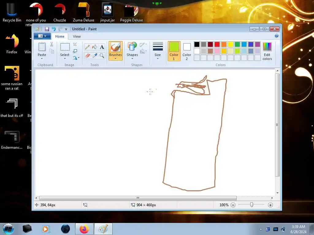Click the Windows Start orb
This screenshot has width=314, height=235.
click(x=8, y=229)
